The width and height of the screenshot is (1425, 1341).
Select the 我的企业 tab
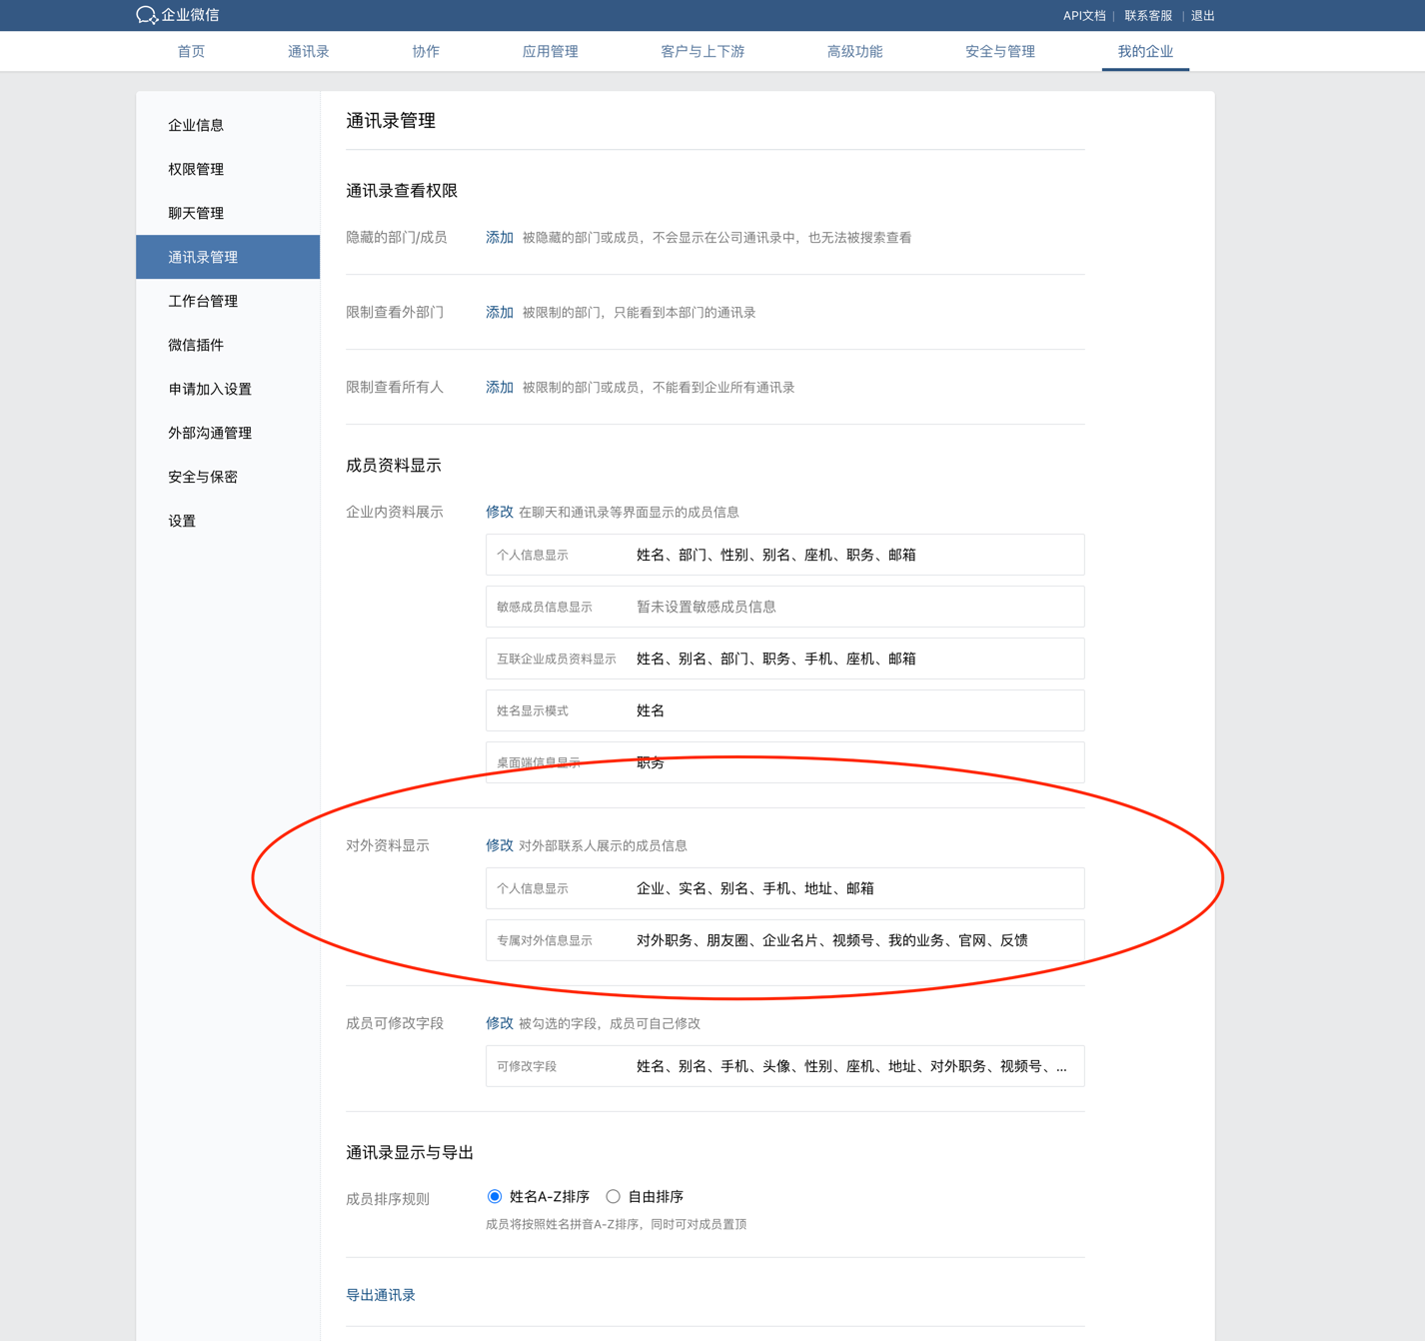tap(1145, 51)
